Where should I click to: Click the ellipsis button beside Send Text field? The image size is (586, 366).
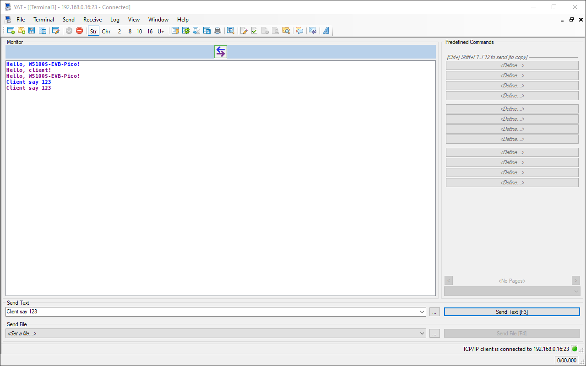click(435, 312)
